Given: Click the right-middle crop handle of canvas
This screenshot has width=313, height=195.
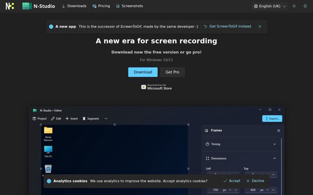Looking at the screenshot, I should click(188, 169).
